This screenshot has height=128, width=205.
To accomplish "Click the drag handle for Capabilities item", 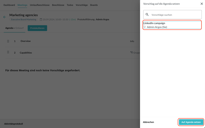I will [8, 52].
